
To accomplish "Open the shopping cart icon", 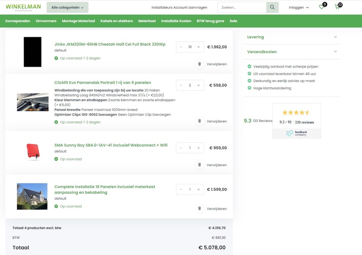I will (337, 7).
